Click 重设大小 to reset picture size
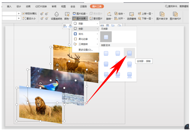 pos(29,19)
